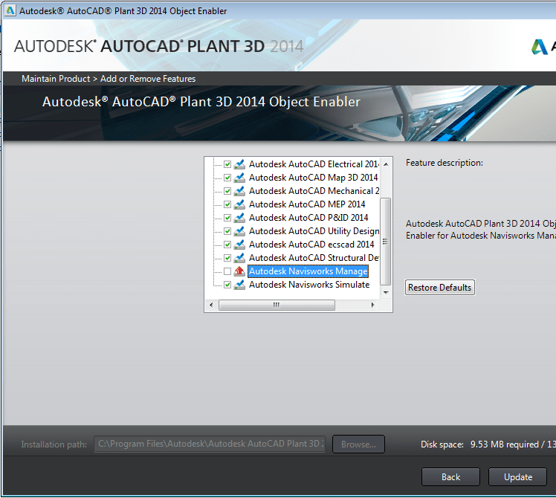Select Autodesk Navisworks Simulate row text
Viewport: 556px width, 498px height.
click(x=309, y=285)
